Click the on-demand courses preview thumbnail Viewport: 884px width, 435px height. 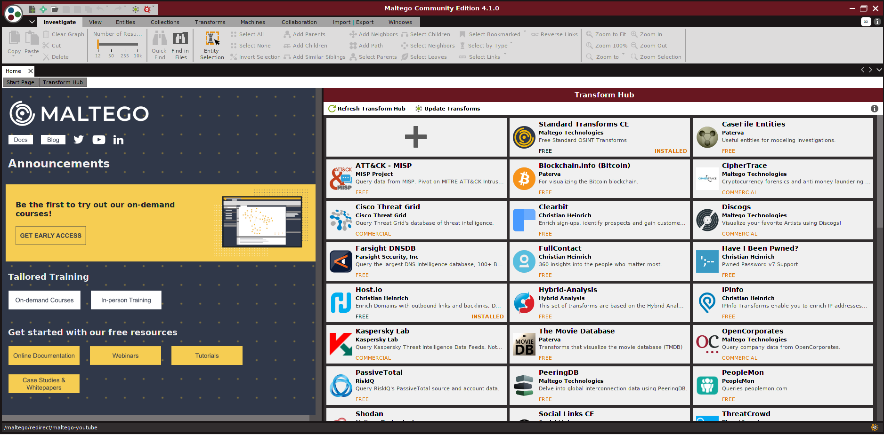(x=261, y=222)
